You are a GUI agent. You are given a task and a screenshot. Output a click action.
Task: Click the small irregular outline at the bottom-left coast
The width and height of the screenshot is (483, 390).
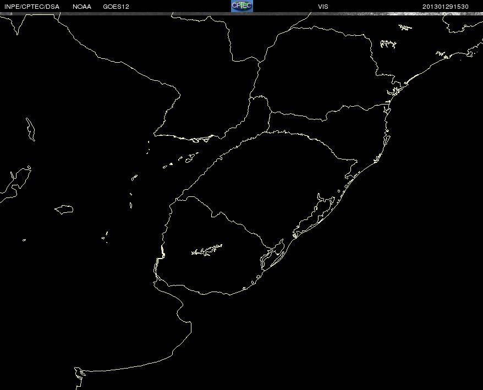point(80,373)
